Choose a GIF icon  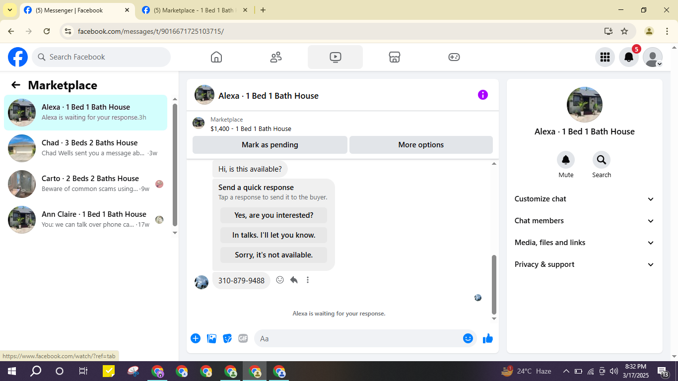243,338
